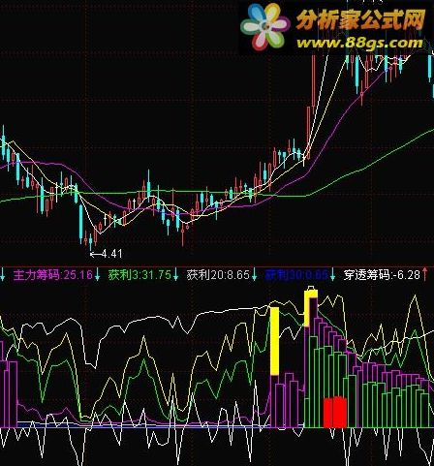Select the 穿透筹码:-6.28 indicator label

(382, 275)
